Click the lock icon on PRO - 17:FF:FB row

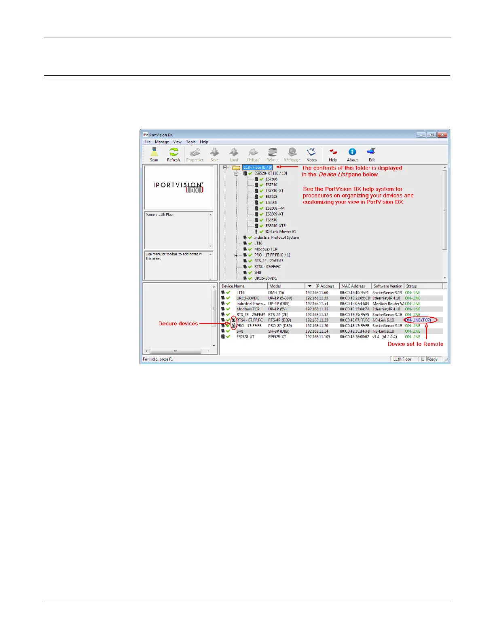point(233,325)
